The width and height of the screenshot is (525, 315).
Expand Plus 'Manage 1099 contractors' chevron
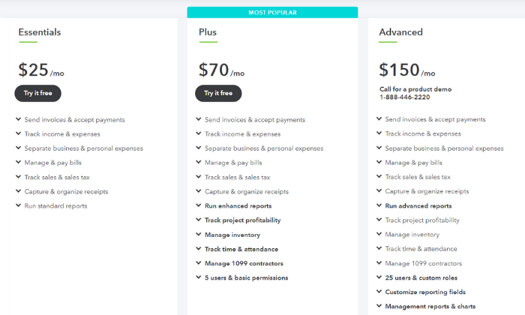[x=199, y=263]
